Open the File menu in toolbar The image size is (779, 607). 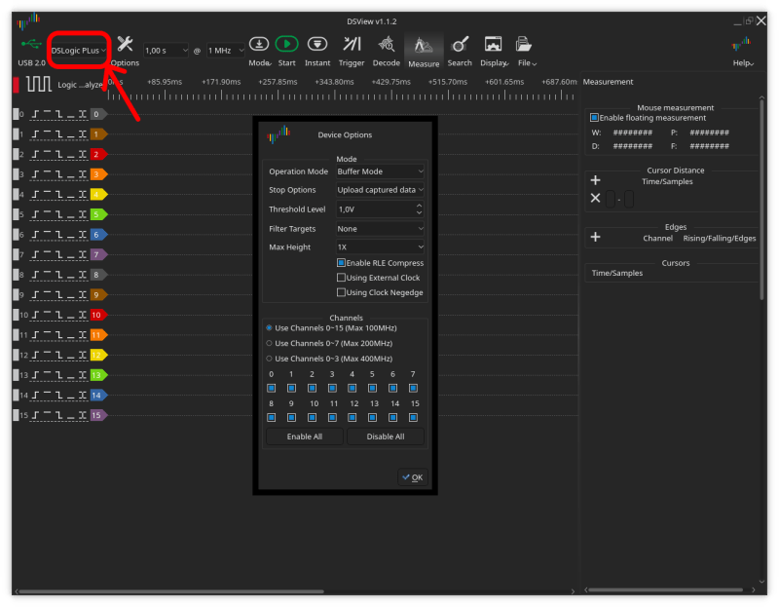tap(524, 43)
